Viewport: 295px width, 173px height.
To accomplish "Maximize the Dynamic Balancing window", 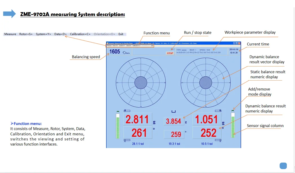I will (237, 43).
